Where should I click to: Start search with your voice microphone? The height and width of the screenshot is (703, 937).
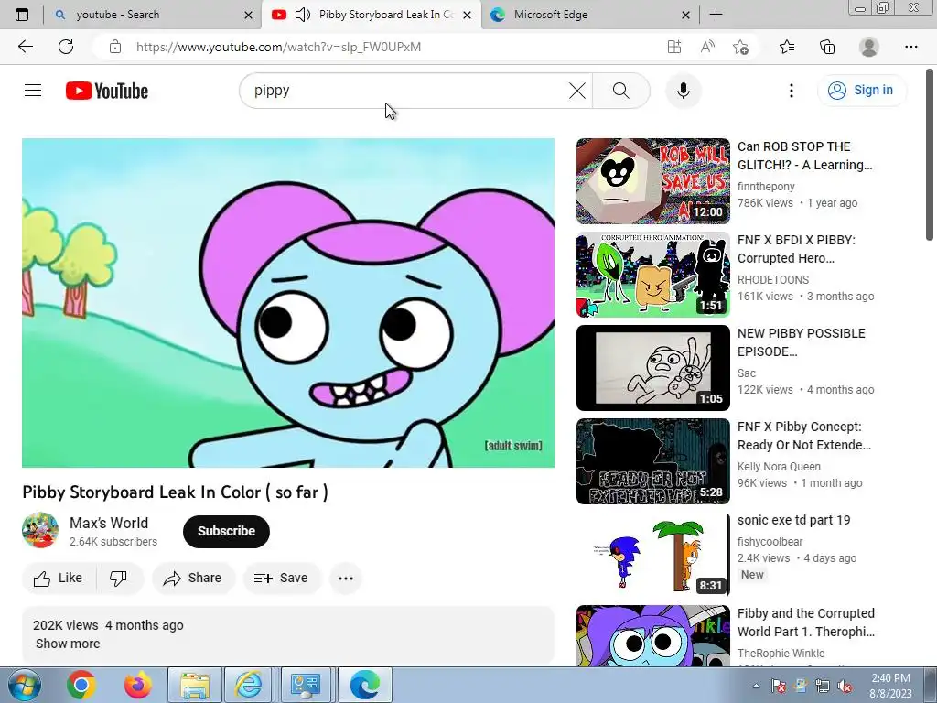point(683,91)
